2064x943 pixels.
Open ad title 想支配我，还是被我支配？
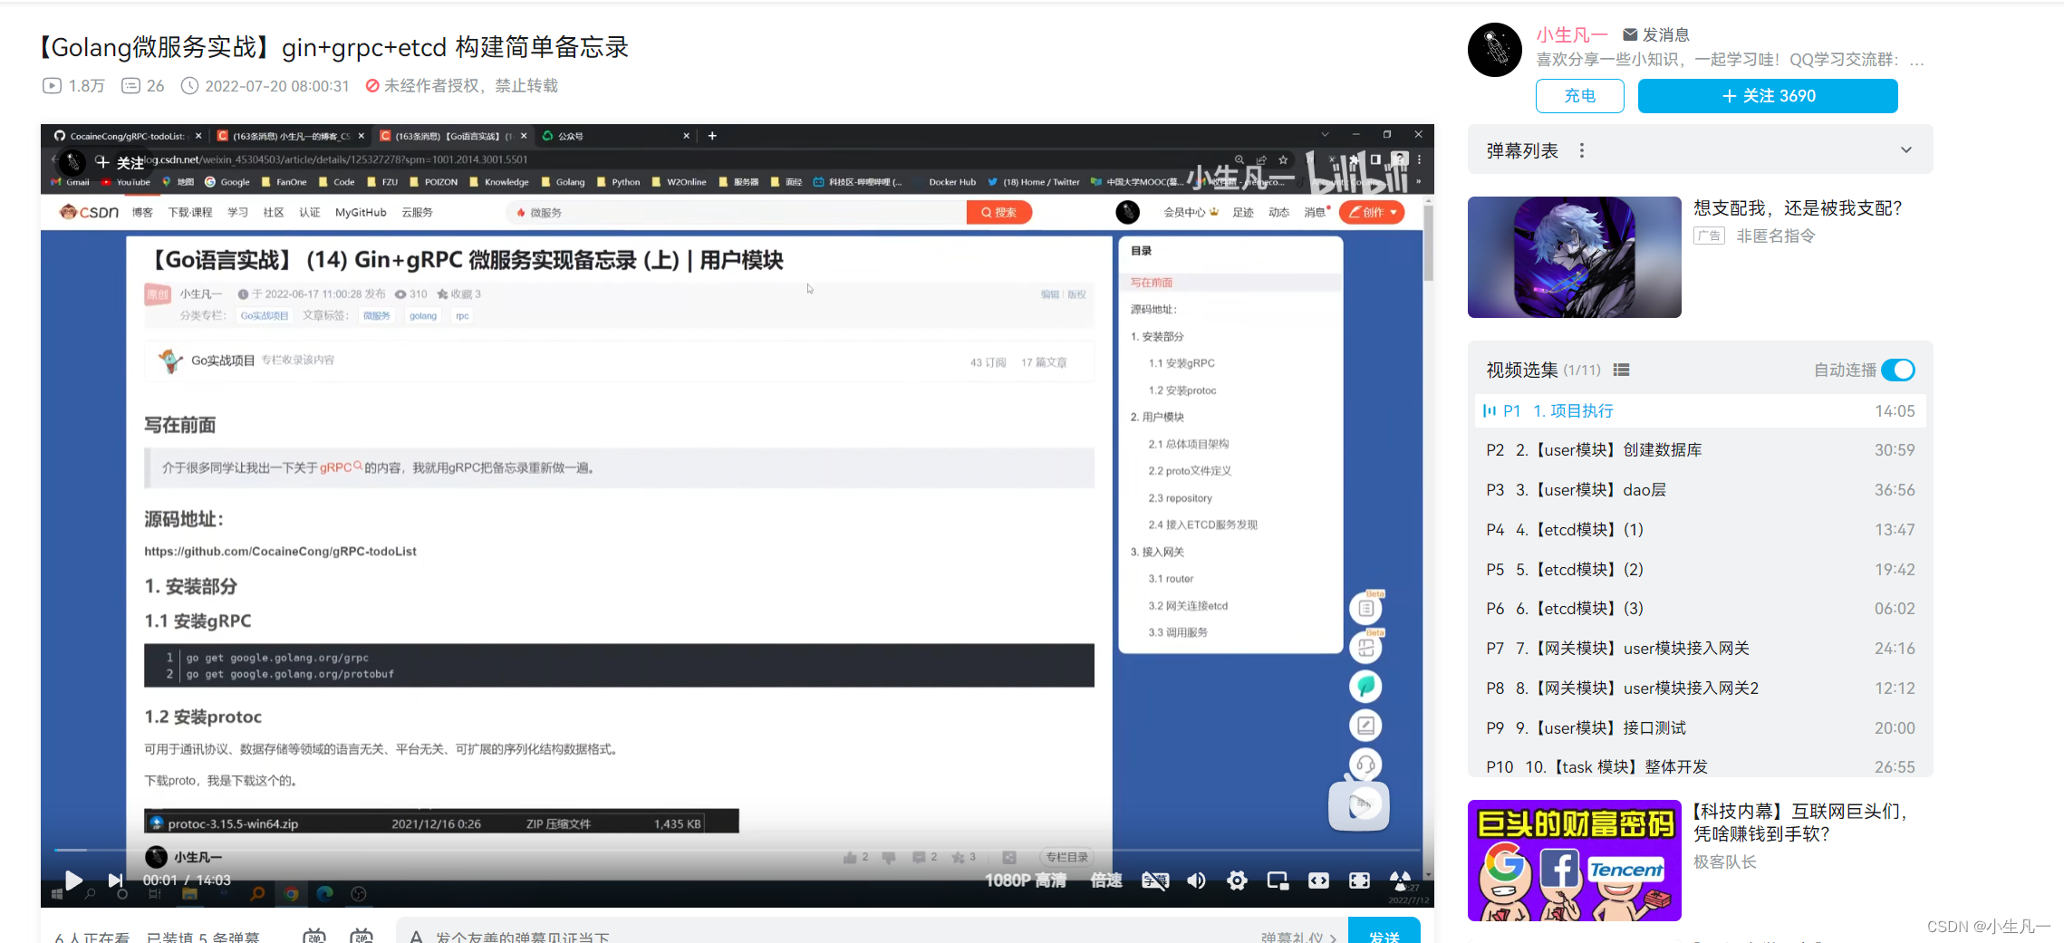[x=1798, y=208]
